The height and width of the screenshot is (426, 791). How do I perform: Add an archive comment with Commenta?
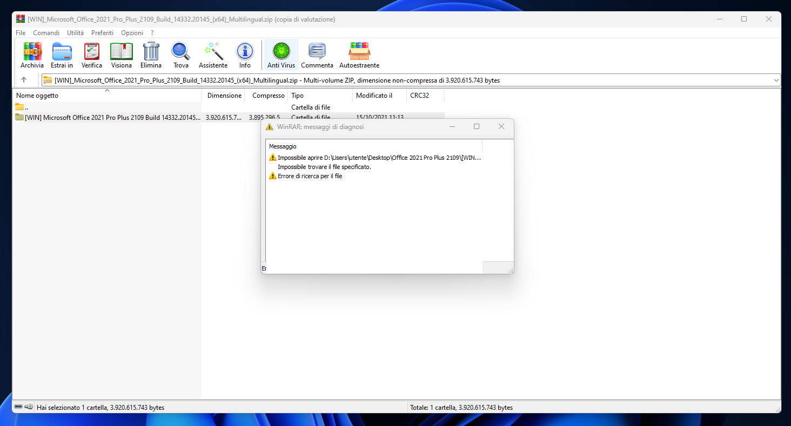coord(317,55)
